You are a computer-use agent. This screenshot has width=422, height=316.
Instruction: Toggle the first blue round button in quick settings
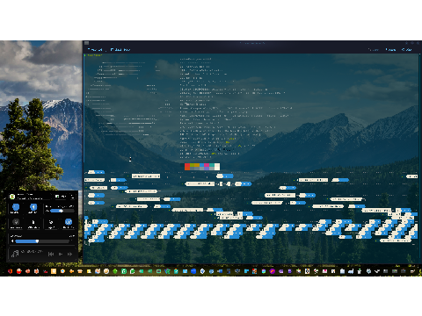(16, 207)
